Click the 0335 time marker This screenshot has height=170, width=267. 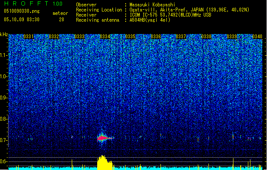[130, 37]
